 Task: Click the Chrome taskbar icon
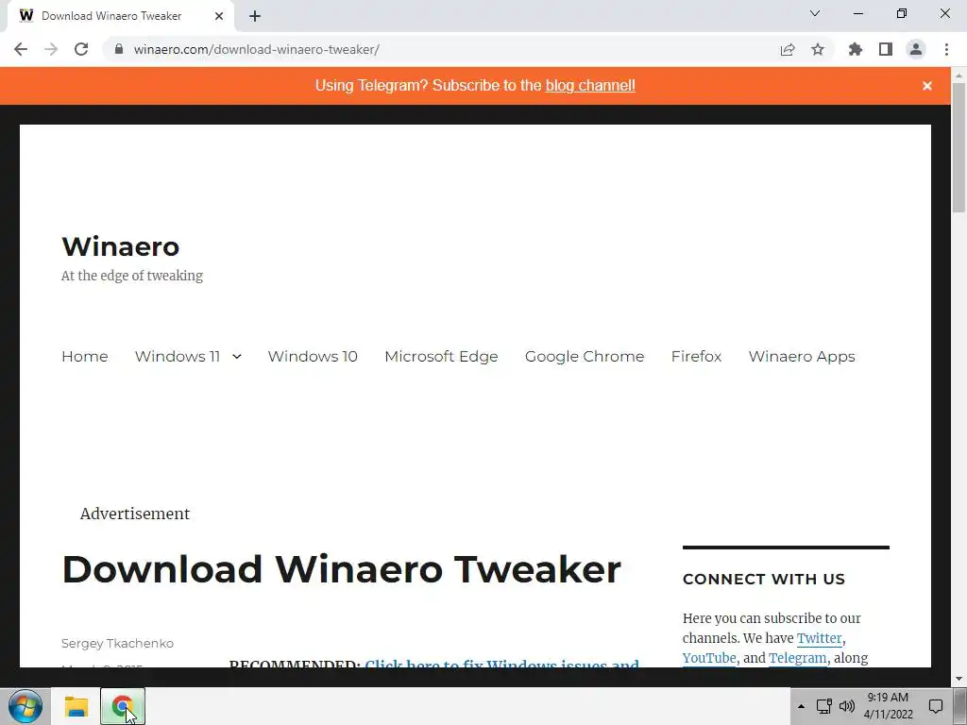(x=123, y=706)
